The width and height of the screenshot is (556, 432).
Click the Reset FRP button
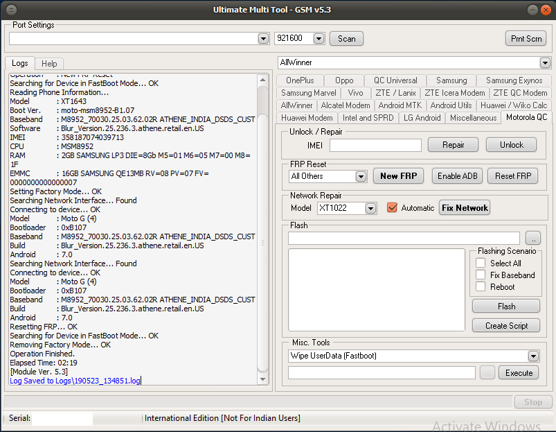513,176
